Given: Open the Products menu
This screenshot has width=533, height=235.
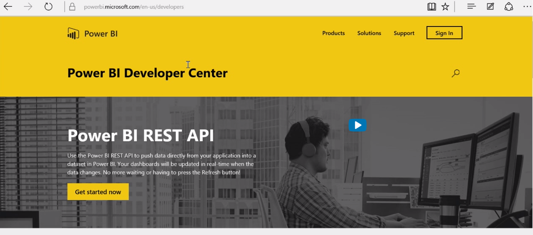Looking at the screenshot, I should click(x=333, y=33).
